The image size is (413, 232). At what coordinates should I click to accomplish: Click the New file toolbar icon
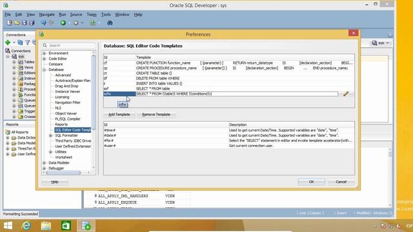point(10,23)
